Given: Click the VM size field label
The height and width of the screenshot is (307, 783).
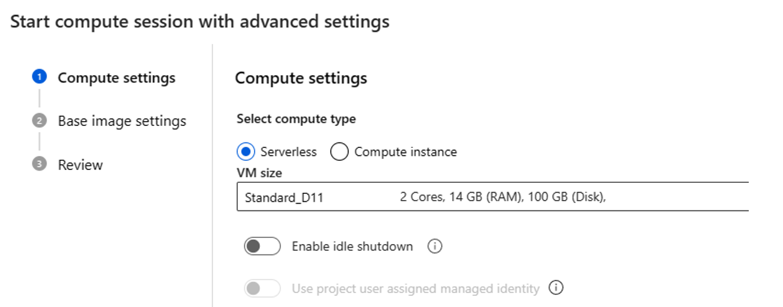Looking at the screenshot, I should click(x=259, y=173).
